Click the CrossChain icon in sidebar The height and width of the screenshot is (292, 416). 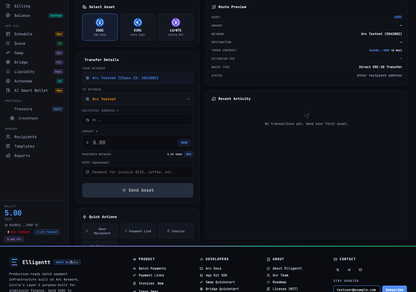(12, 118)
